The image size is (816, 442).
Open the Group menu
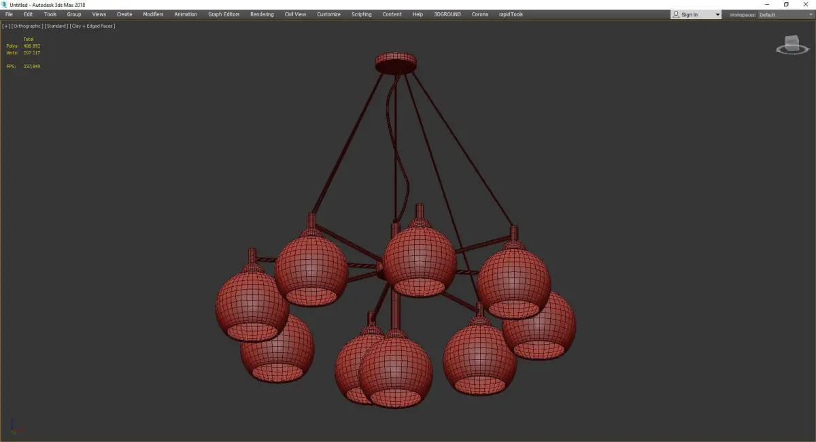(73, 14)
